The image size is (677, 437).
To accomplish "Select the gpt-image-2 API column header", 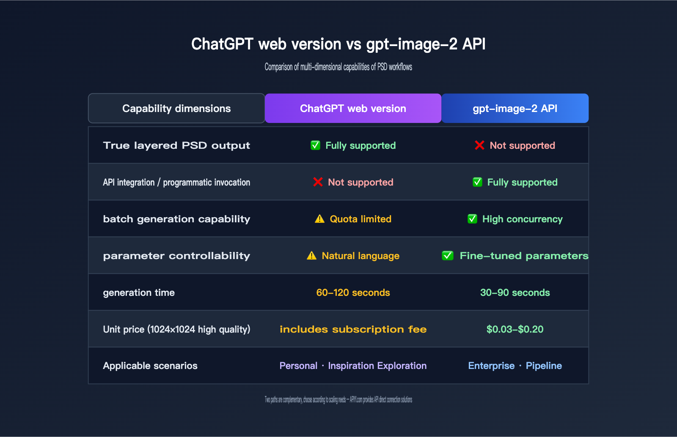I will [x=515, y=108].
